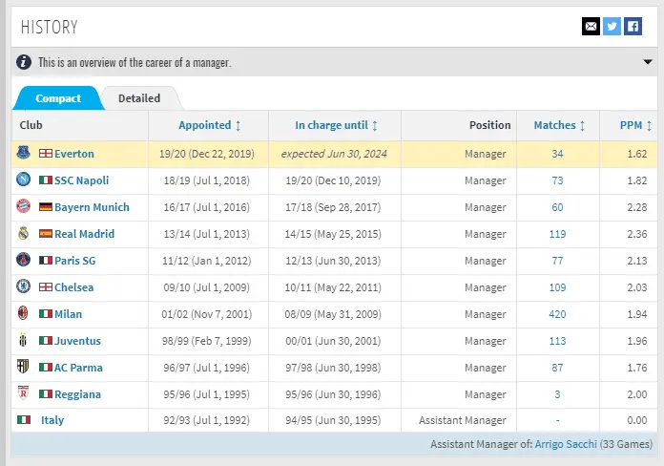Sort table by Appointed column
This screenshot has height=466, width=664.
(209, 125)
